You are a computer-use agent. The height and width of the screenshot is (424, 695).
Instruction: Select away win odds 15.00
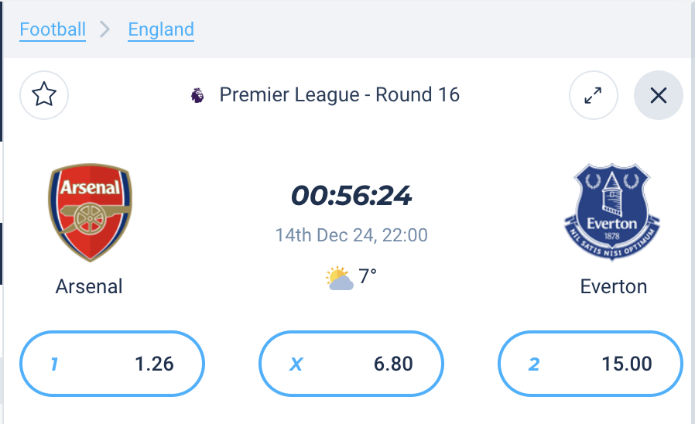click(x=591, y=364)
